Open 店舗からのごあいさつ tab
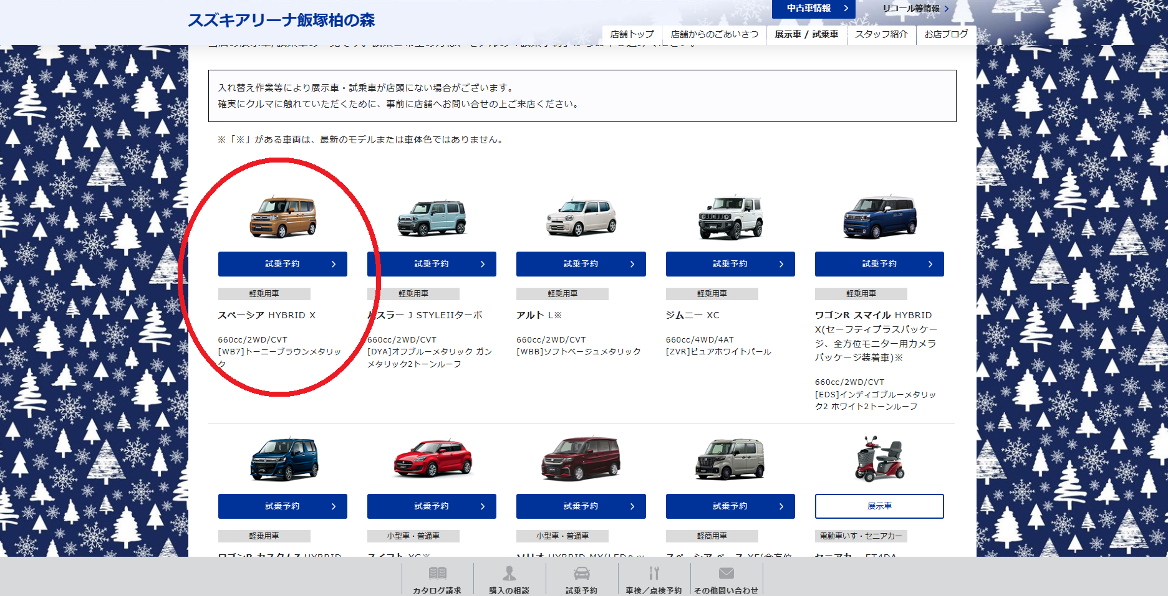Image resolution: width=1168 pixels, height=596 pixels. (714, 34)
